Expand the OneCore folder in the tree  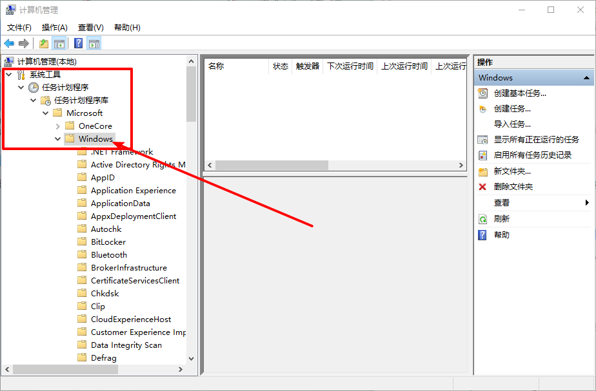57,126
